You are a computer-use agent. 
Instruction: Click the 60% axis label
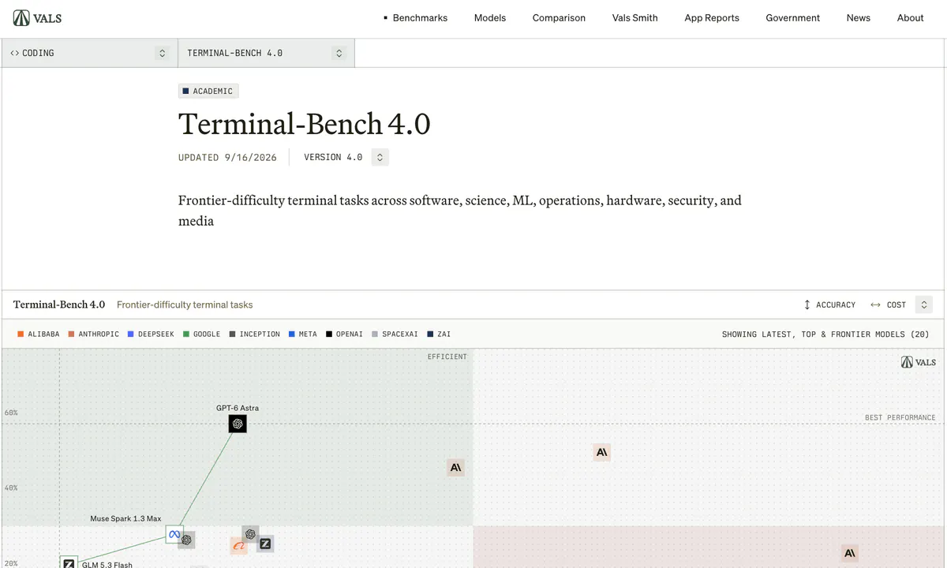pyautogui.click(x=11, y=413)
